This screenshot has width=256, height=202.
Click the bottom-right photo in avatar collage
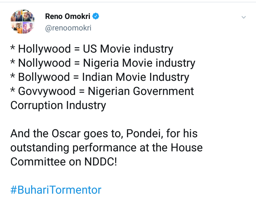tap(28, 27)
